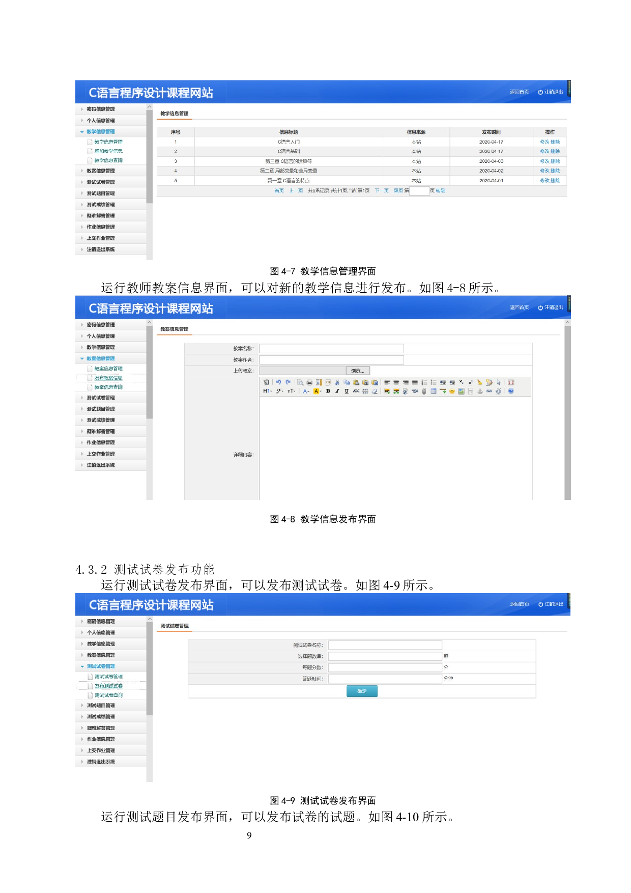The height and width of the screenshot is (893, 631).
Task: Expand 测试题目管理 in the bottom sidebar
Action: [101, 706]
